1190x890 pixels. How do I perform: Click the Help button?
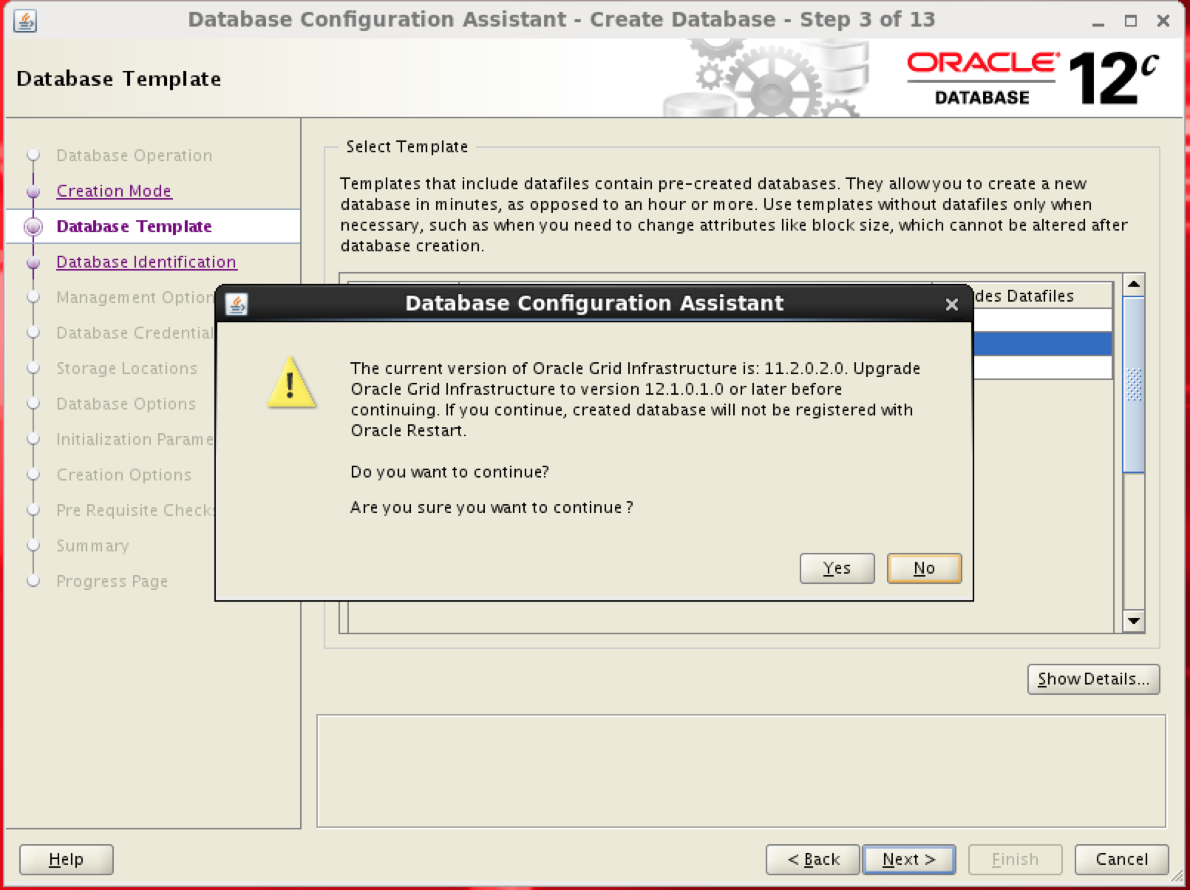pyautogui.click(x=66, y=859)
